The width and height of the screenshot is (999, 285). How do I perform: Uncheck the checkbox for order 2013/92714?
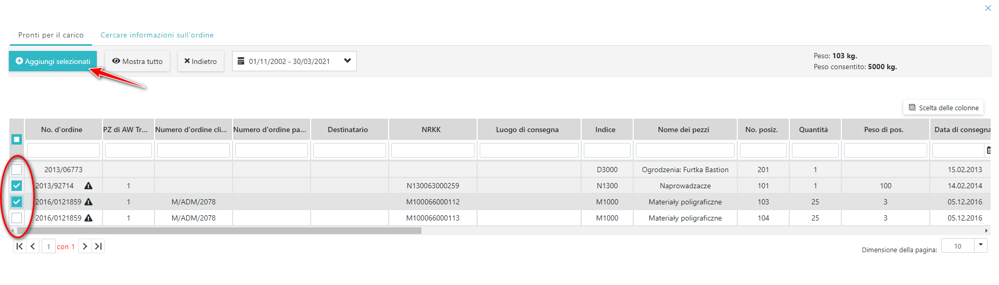[x=17, y=186]
